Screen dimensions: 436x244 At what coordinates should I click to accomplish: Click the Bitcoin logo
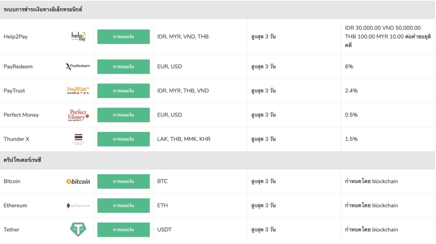click(78, 181)
